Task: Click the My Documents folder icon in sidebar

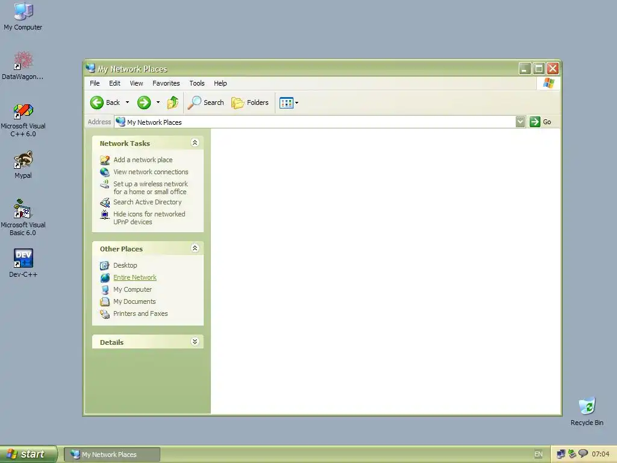Action: click(105, 302)
